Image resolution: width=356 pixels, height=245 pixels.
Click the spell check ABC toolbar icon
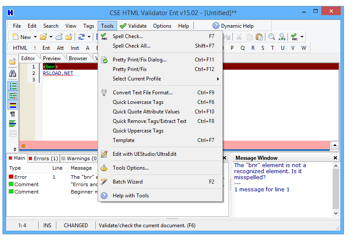294,37
